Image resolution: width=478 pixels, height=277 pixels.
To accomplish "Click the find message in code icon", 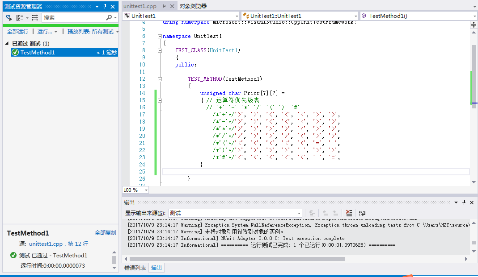I will (312, 213).
